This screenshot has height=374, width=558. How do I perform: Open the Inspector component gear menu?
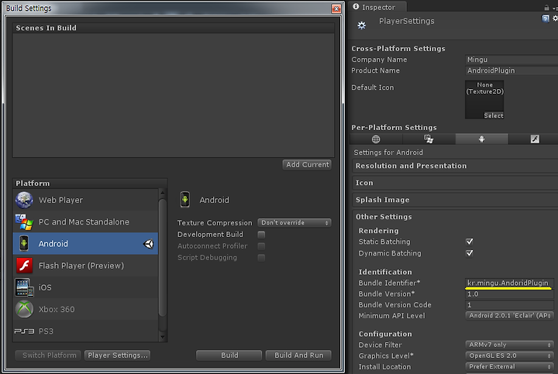555,19
